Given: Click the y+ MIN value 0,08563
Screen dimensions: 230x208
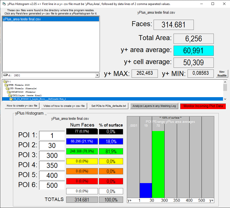Looking at the screenshot, I should coord(201,73).
